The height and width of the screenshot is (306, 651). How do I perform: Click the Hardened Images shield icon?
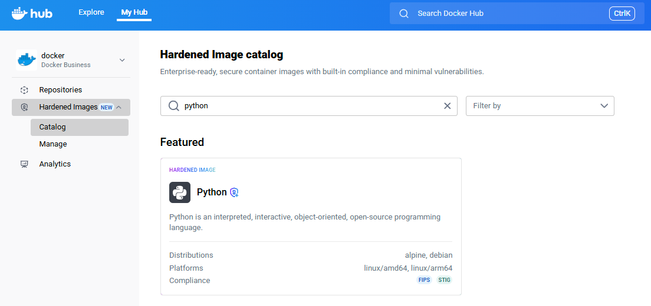(24, 107)
